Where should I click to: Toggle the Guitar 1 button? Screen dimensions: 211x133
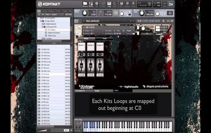(x=82, y=47)
